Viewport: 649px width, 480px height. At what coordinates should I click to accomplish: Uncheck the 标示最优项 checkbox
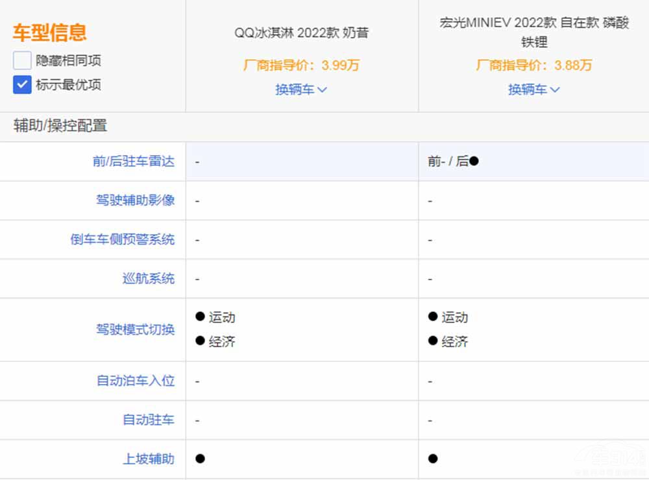(22, 84)
